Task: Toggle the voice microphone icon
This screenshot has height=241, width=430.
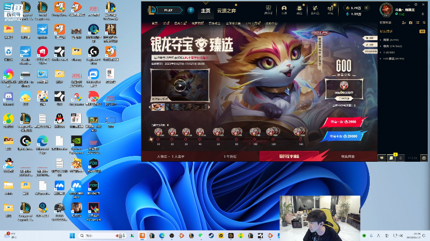Action: 400,158
